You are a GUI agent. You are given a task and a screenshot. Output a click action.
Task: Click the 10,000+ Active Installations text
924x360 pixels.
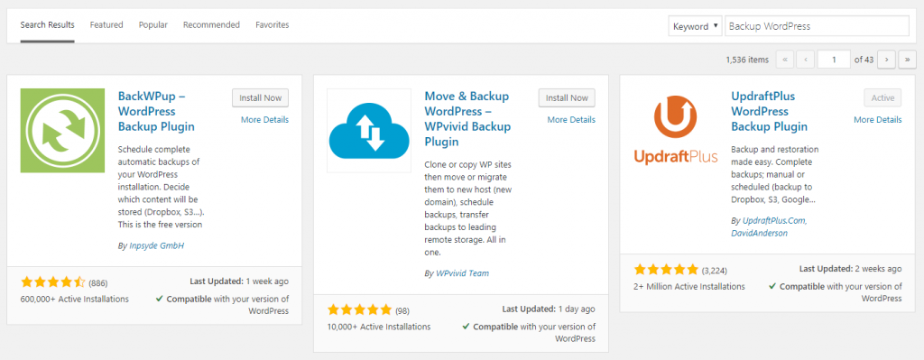pos(379,327)
